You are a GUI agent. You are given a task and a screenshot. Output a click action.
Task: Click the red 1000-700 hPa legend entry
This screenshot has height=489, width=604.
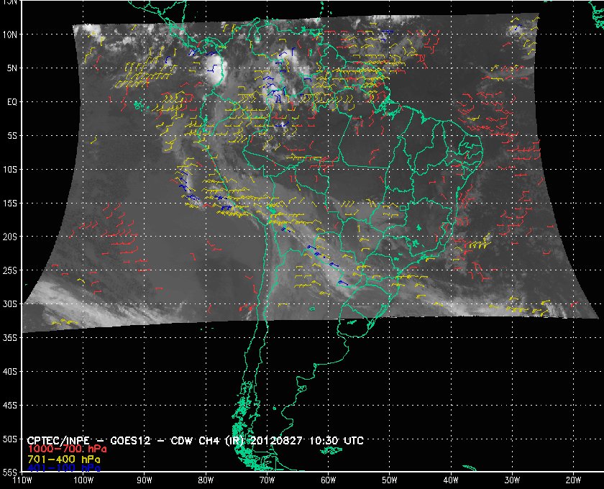coord(63,449)
